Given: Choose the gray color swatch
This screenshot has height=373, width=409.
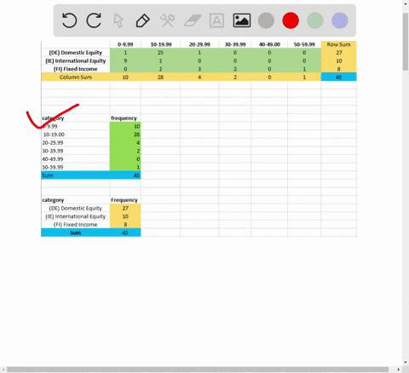Looking at the screenshot, I should (x=266, y=20).
